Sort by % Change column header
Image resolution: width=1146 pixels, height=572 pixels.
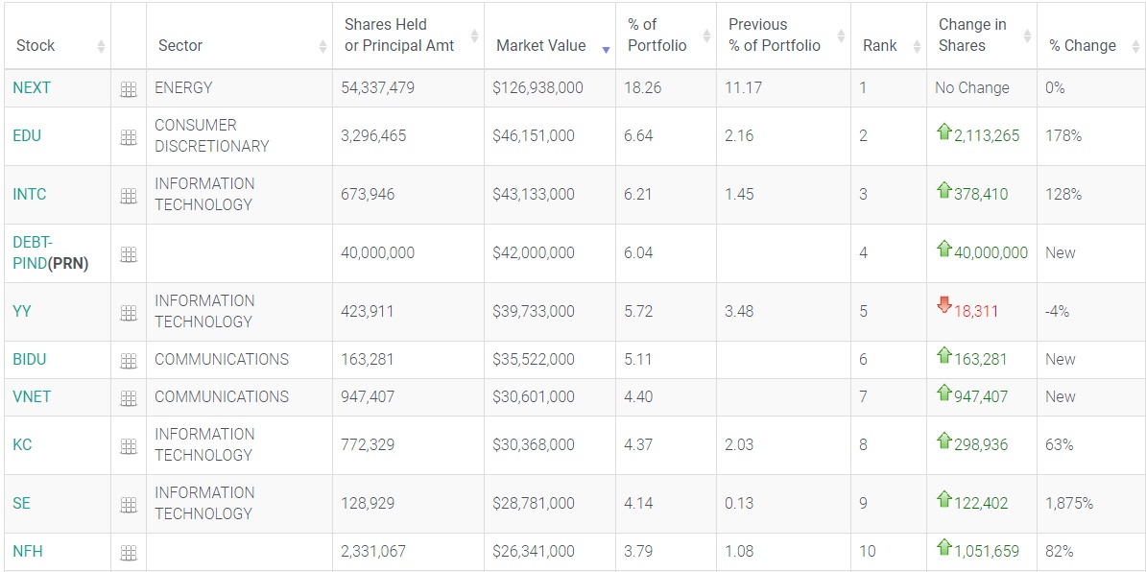click(x=1082, y=46)
